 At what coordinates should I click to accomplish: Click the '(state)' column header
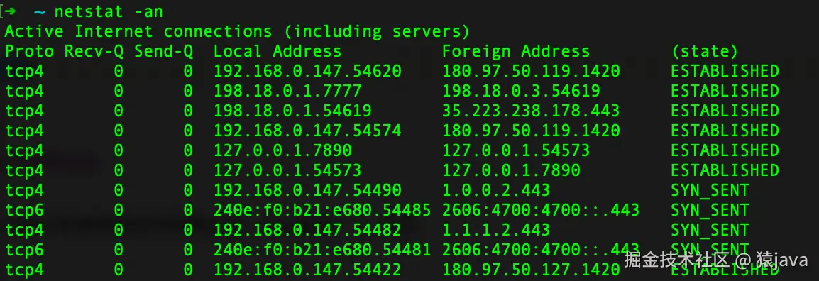[704, 51]
